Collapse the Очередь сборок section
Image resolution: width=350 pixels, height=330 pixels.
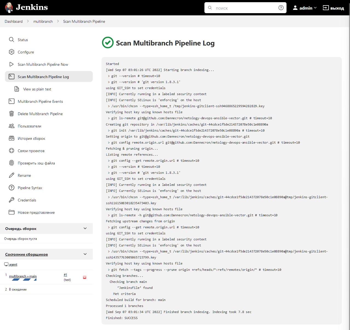tap(85, 228)
